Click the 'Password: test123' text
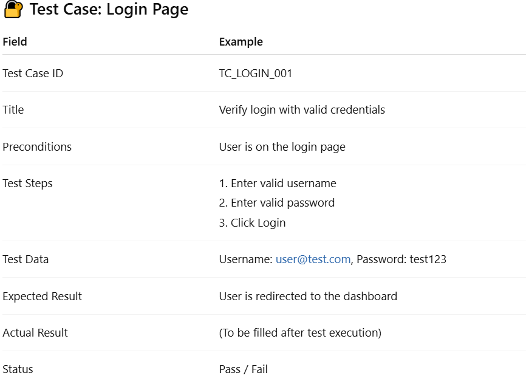The image size is (526, 384). point(401,259)
